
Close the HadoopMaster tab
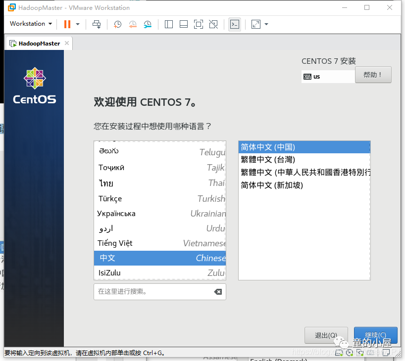(x=67, y=43)
